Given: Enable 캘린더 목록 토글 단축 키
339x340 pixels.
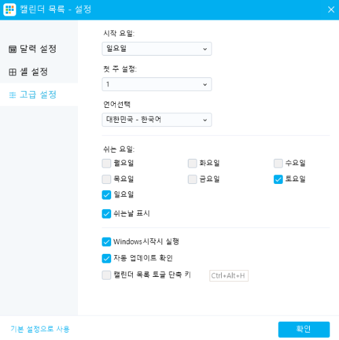Looking at the screenshot, I should tap(106, 276).
